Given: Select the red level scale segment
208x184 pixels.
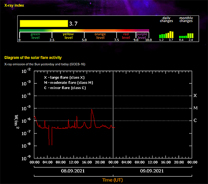Looking at the screenshot, I should (x=126, y=36).
